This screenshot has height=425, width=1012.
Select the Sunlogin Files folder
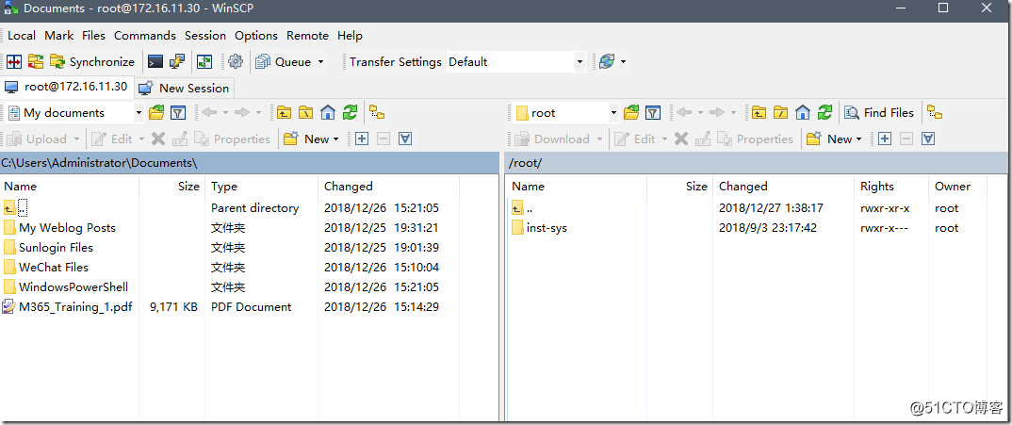[x=56, y=248]
